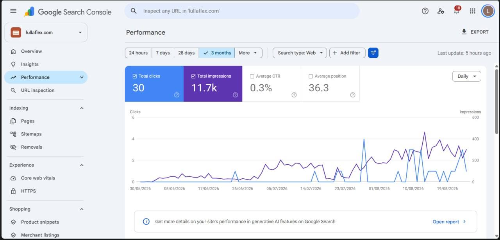Select the 7 days date range
Viewport: 500px width, 240px height.
pos(163,53)
